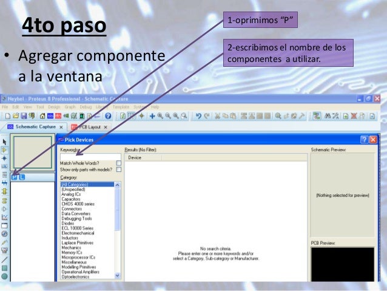
Task: Click the Open Project folder icon
Action: pyautogui.click(x=16, y=116)
